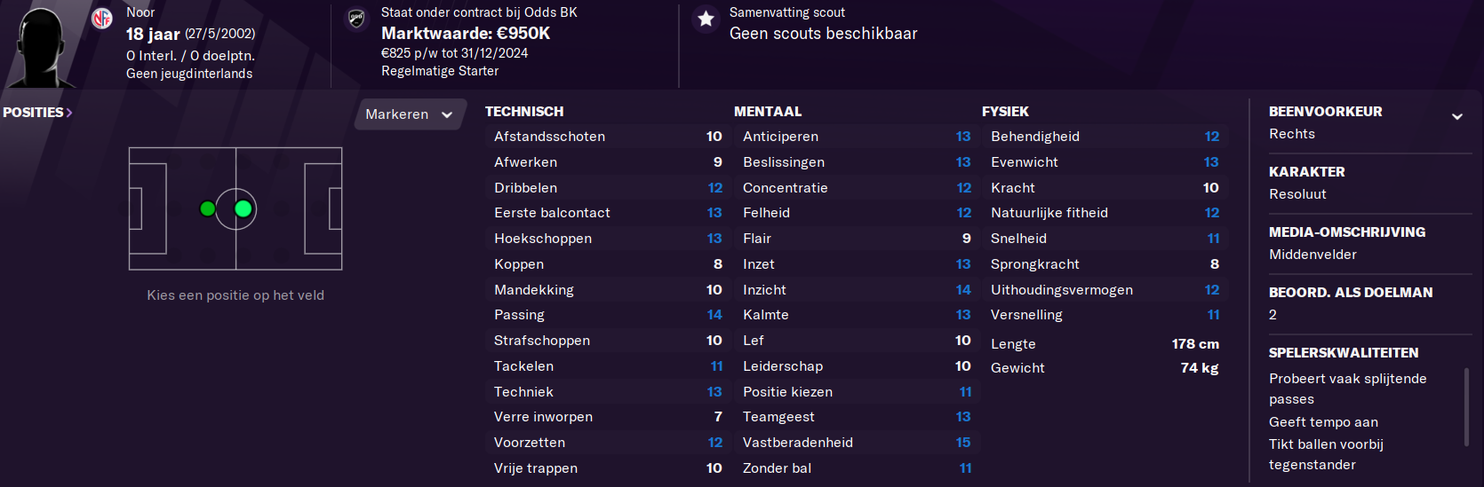Click the Fysiek column header
Viewport: 1484px width, 487px height.
click(1005, 112)
